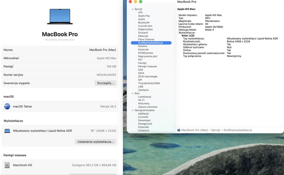Click the 16'' (3456 × 2234) display size text

tap(103, 131)
